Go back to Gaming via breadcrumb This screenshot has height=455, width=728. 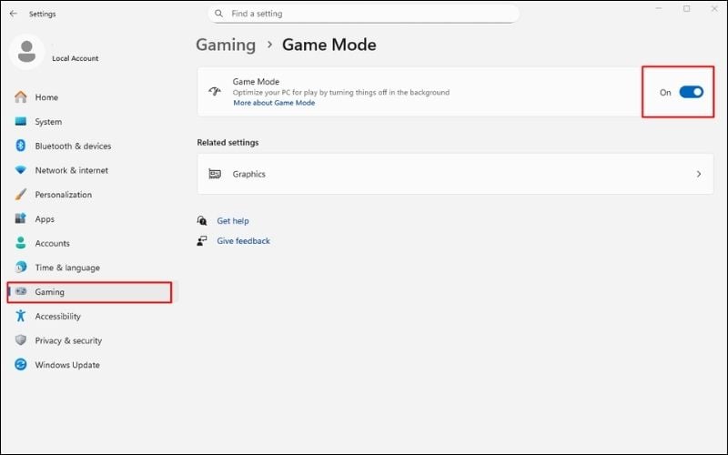pyautogui.click(x=226, y=45)
